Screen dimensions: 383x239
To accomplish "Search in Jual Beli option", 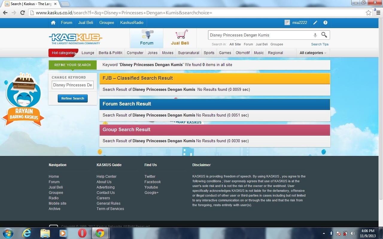I will click(x=262, y=44).
